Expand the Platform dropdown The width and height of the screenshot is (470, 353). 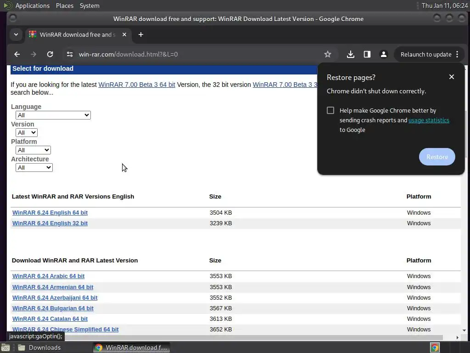(33, 150)
